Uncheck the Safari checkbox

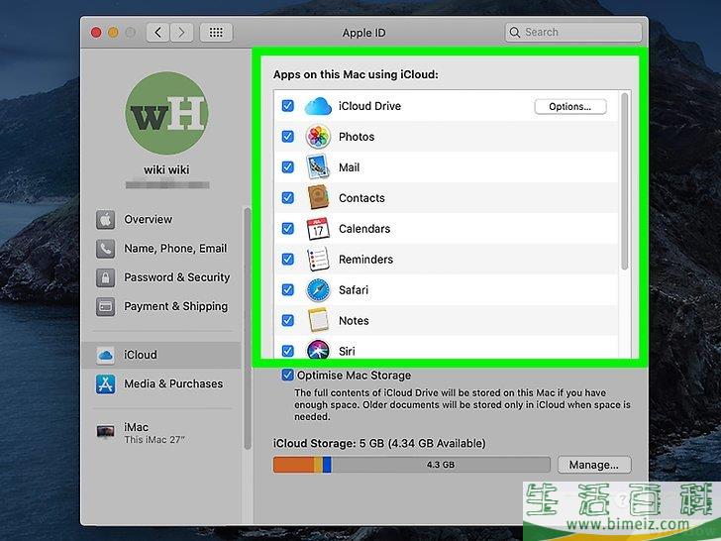[x=288, y=289]
